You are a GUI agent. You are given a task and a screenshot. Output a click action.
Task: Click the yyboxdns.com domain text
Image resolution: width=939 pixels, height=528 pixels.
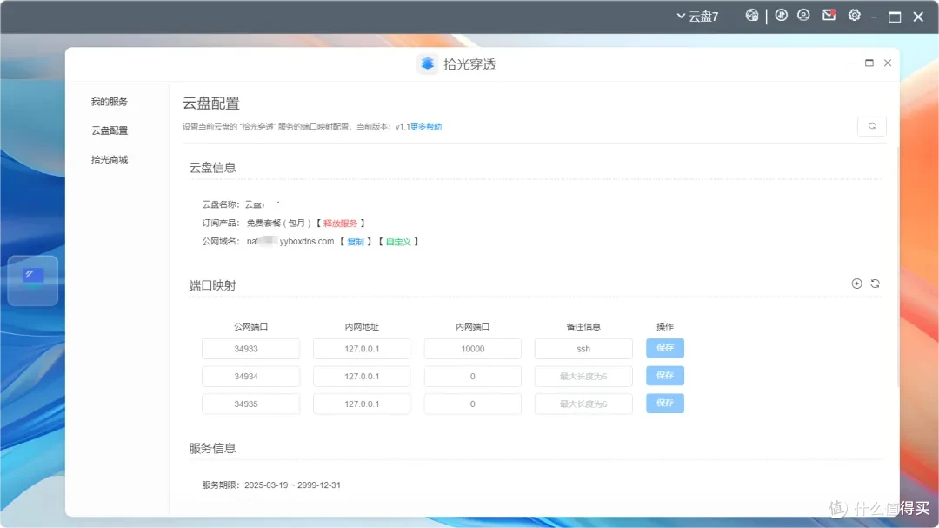290,242
